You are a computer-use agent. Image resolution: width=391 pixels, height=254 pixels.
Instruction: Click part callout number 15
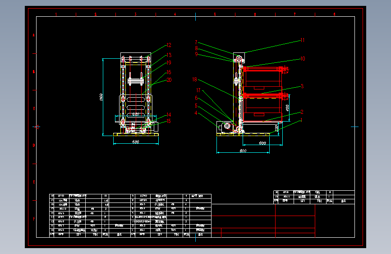coord(169,121)
